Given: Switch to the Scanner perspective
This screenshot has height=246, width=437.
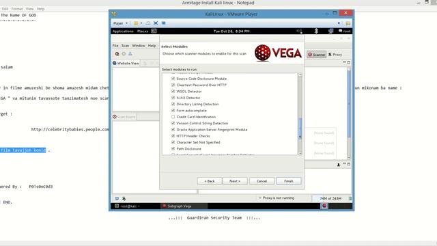Looking at the screenshot, I should click(317, 55).
